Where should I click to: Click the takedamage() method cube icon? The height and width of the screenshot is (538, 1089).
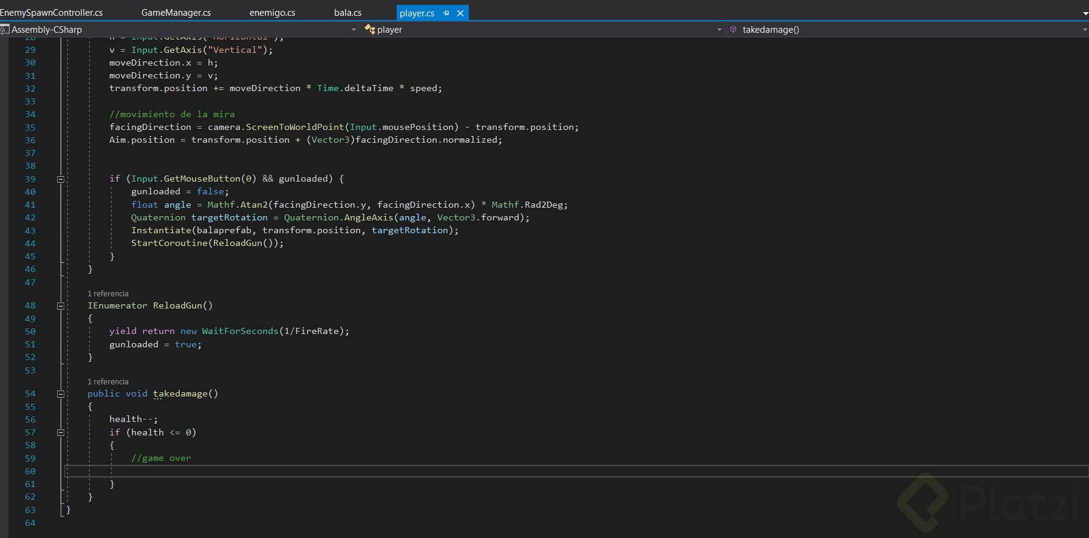(x=733, y=29)
